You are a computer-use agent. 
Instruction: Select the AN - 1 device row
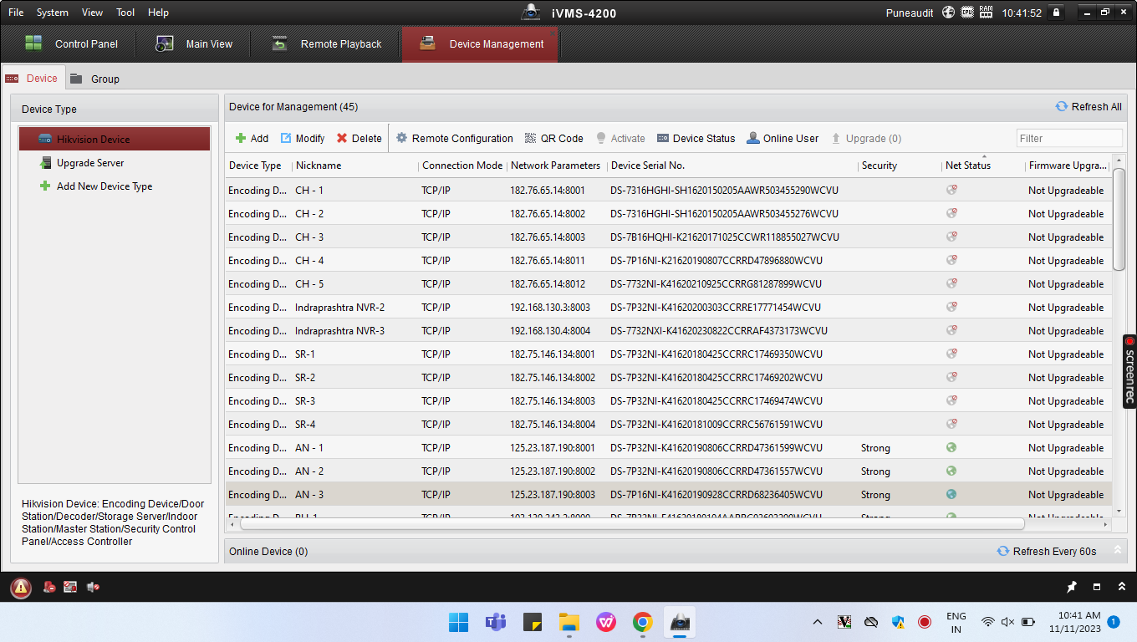coord(668,448)
